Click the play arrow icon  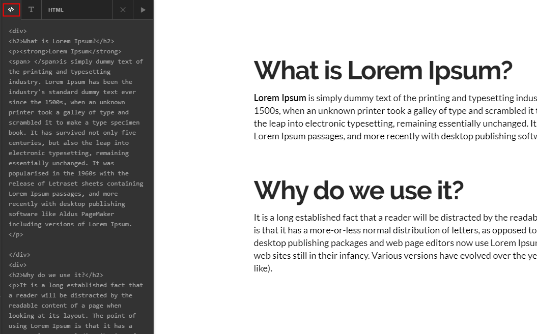pyautogui.click(x=143, y=10)
